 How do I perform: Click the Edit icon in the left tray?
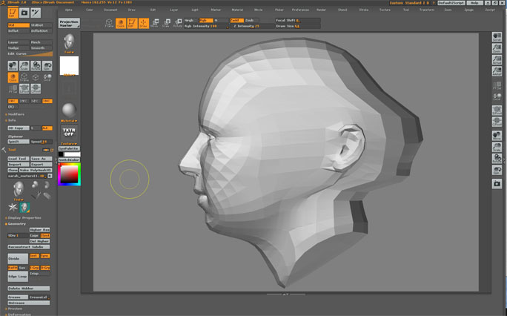pos(13,13)
